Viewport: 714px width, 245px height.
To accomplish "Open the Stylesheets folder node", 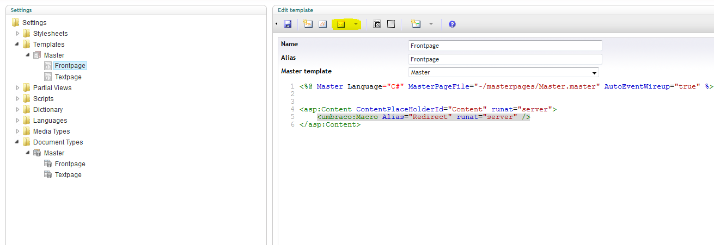I will [50, 34].
